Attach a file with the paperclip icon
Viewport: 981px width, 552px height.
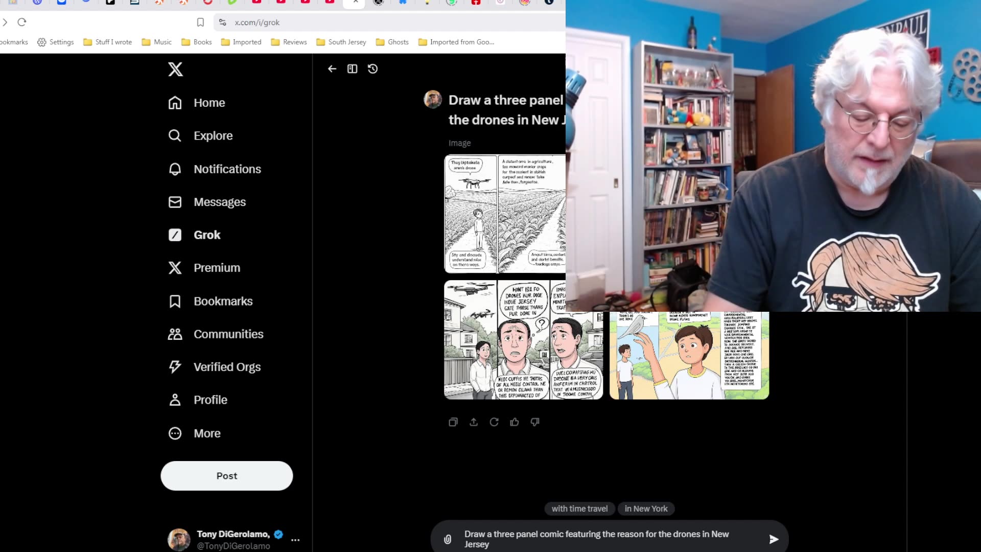coord(448,539)
